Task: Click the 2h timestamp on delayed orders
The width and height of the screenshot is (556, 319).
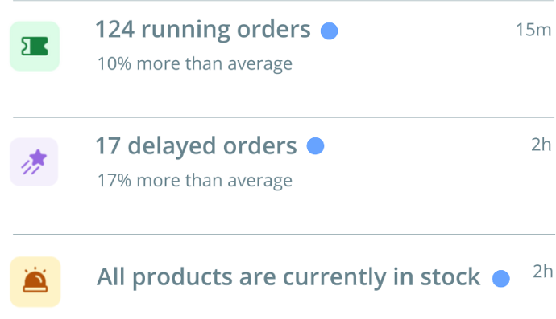Action: tap(541, 145)
